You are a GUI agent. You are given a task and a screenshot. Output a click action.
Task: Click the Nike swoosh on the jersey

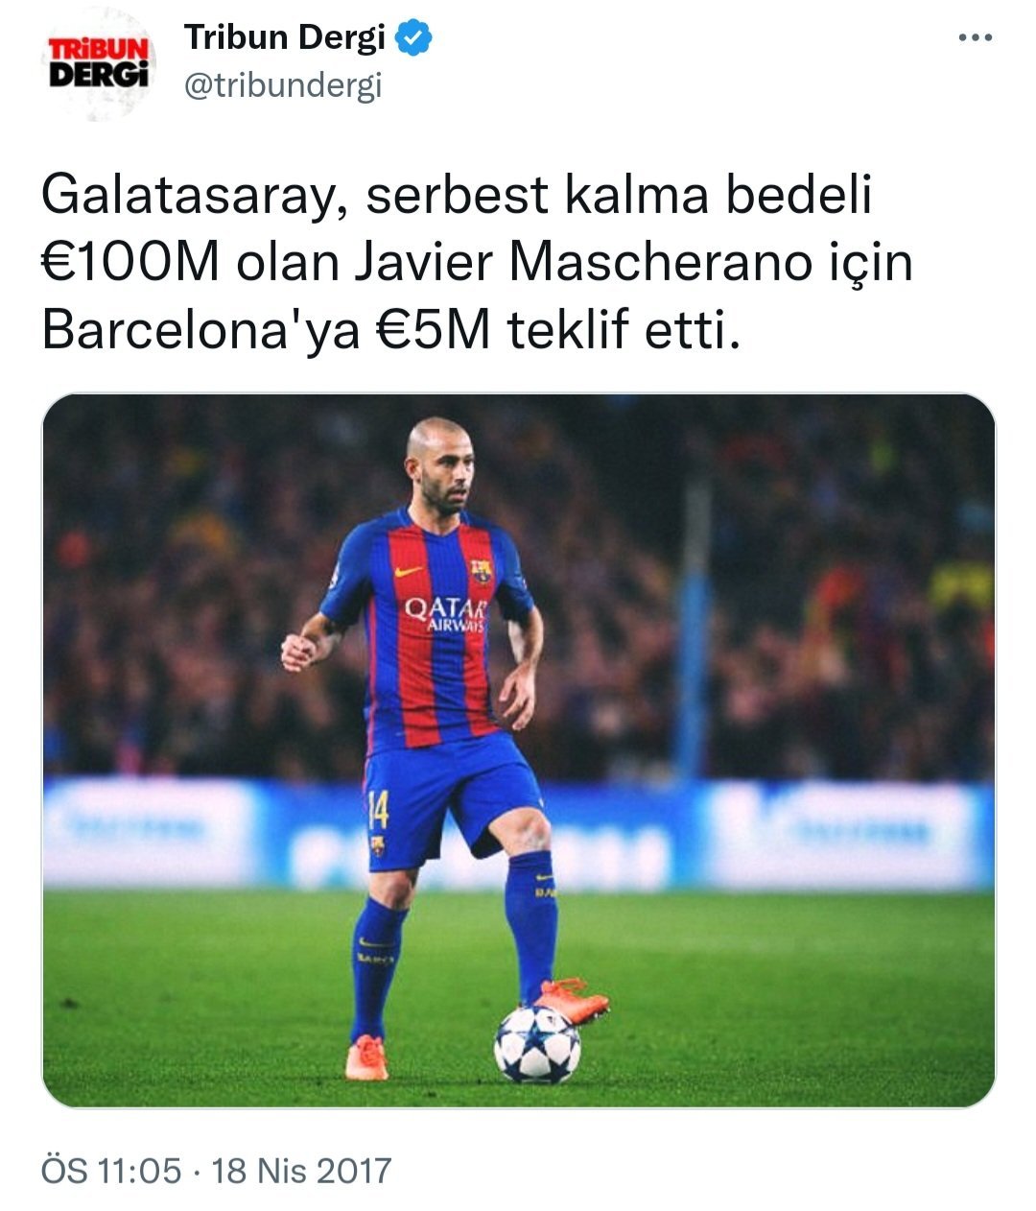click(x=409, y=571)
